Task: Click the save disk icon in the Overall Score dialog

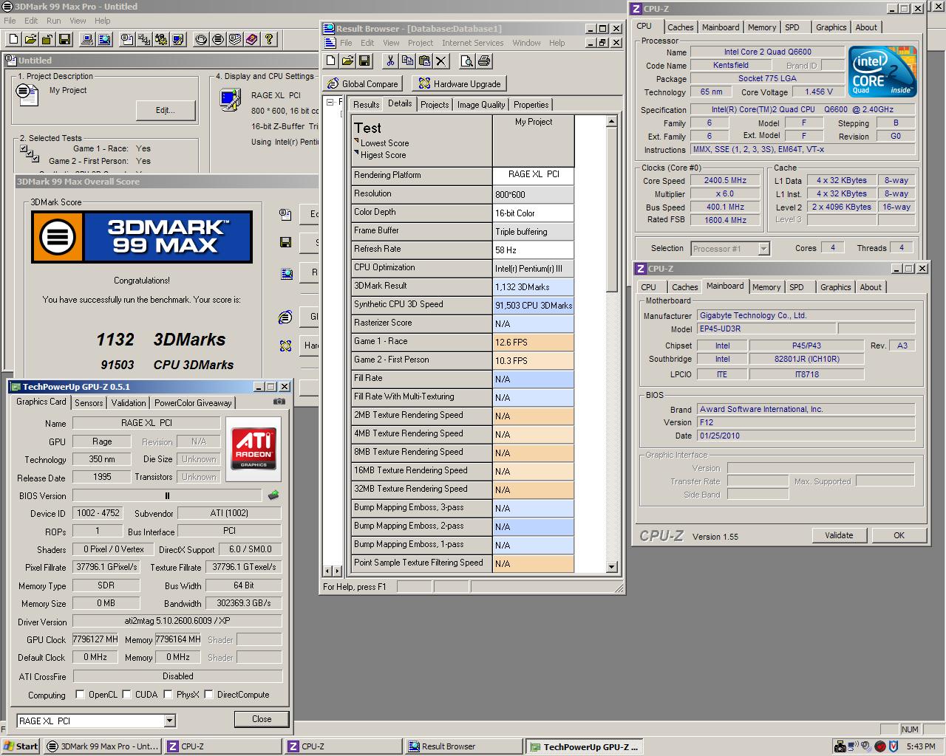Action: tap(286, 241)
